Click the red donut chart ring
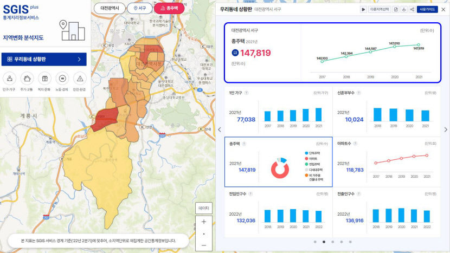The width and height of the screenshot is (450, 253). pos(280,169)
